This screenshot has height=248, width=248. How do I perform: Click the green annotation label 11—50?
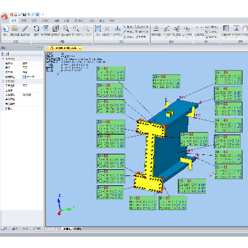[194, 139]
